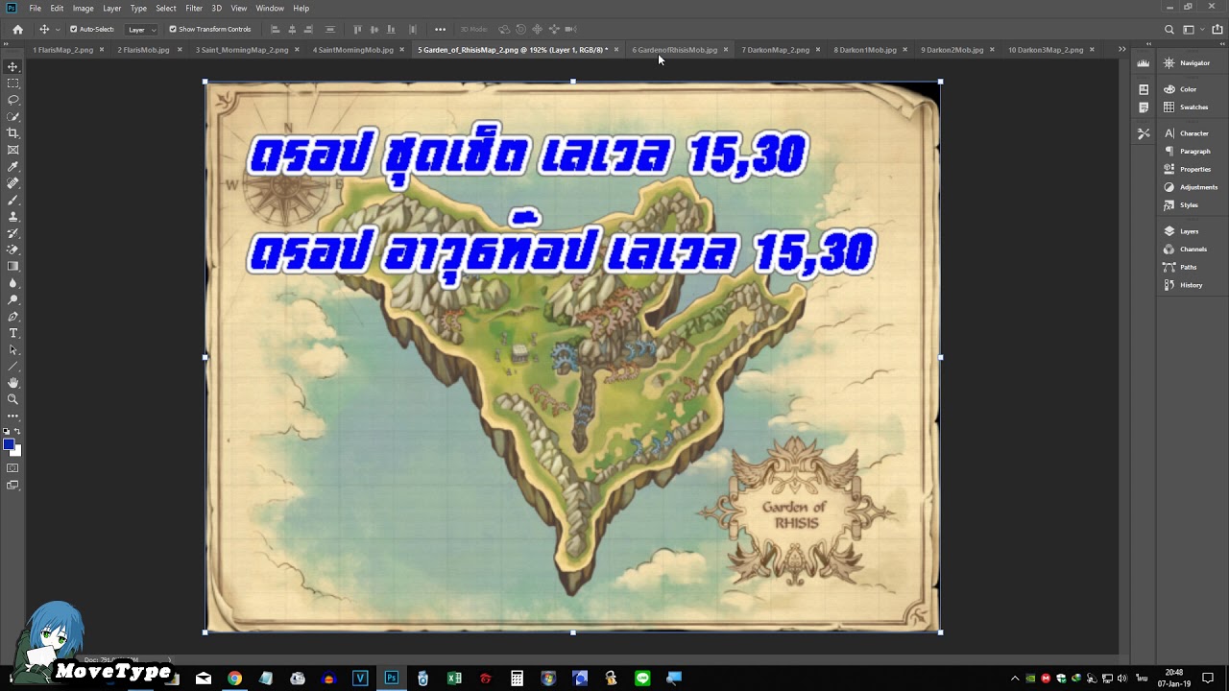Switch to 6 GardenofRhisisMob.jpg tab
The image size is (1229, 691).
click(674, 50)
